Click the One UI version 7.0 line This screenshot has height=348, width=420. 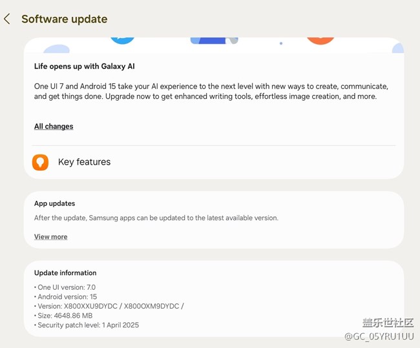pyautogui.click(x=67, y=287)
